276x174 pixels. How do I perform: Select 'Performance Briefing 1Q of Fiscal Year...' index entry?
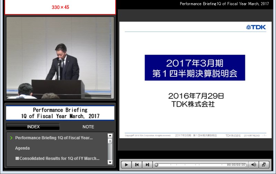[x=54, y=138]
